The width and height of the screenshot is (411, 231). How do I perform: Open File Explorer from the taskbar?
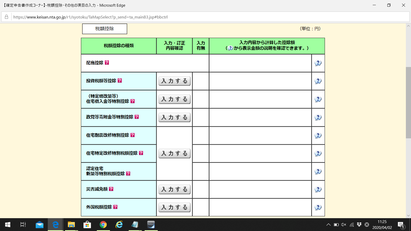point(71,225)
